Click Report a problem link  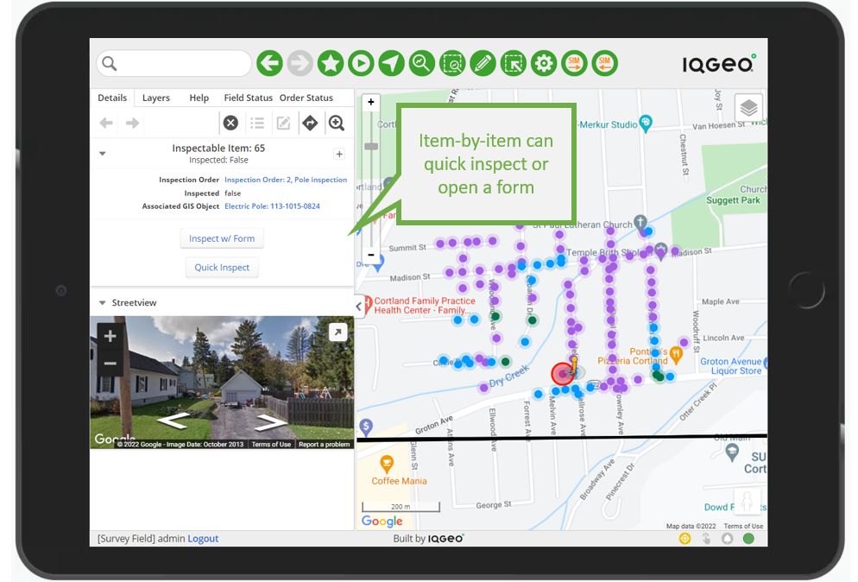[x=324, y=444]
